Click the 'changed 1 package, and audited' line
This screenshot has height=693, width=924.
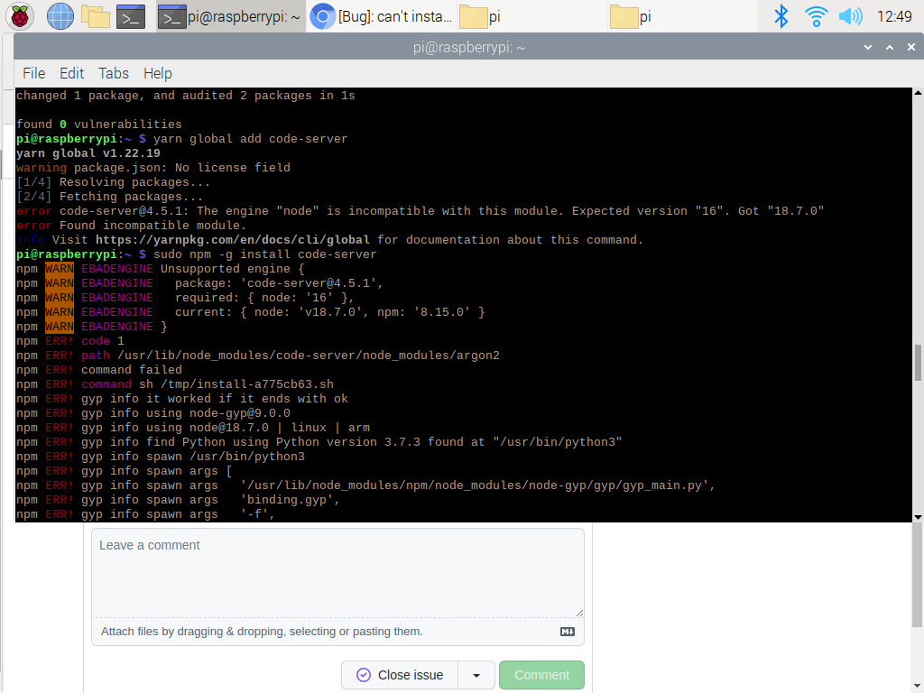coord(186,96)
